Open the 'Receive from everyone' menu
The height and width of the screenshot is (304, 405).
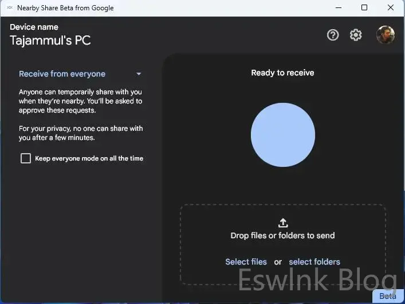click(x=62, y=74)
